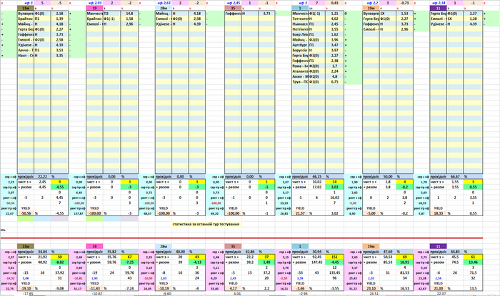Image resolution: width=500 pixels, height=296 pixels.
Task: Click the 'Ньюкасл' match cell
Action: 301,24
